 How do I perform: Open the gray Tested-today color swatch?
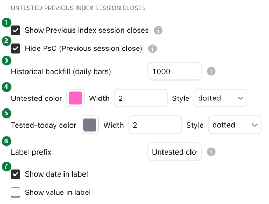pyautogui.click(x=90, y=125)
